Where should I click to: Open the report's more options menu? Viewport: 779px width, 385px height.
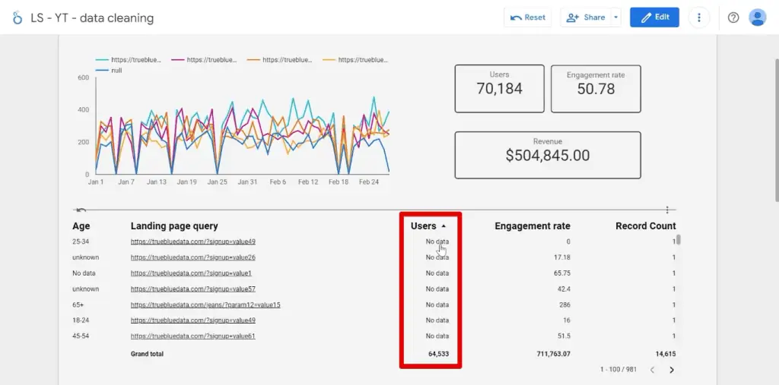click(x=699, y=17)
